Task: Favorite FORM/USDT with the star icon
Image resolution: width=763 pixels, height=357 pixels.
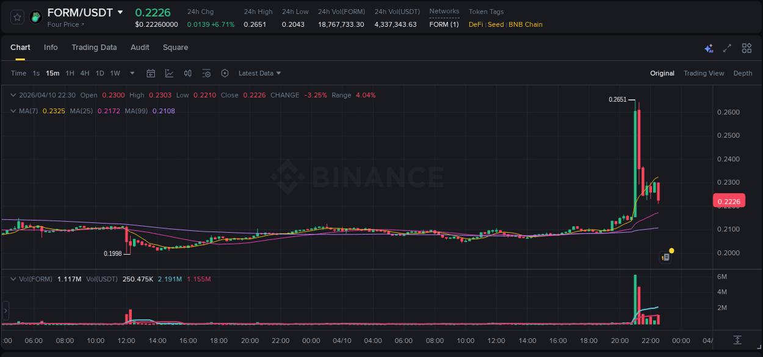Action: pos(16,16)
